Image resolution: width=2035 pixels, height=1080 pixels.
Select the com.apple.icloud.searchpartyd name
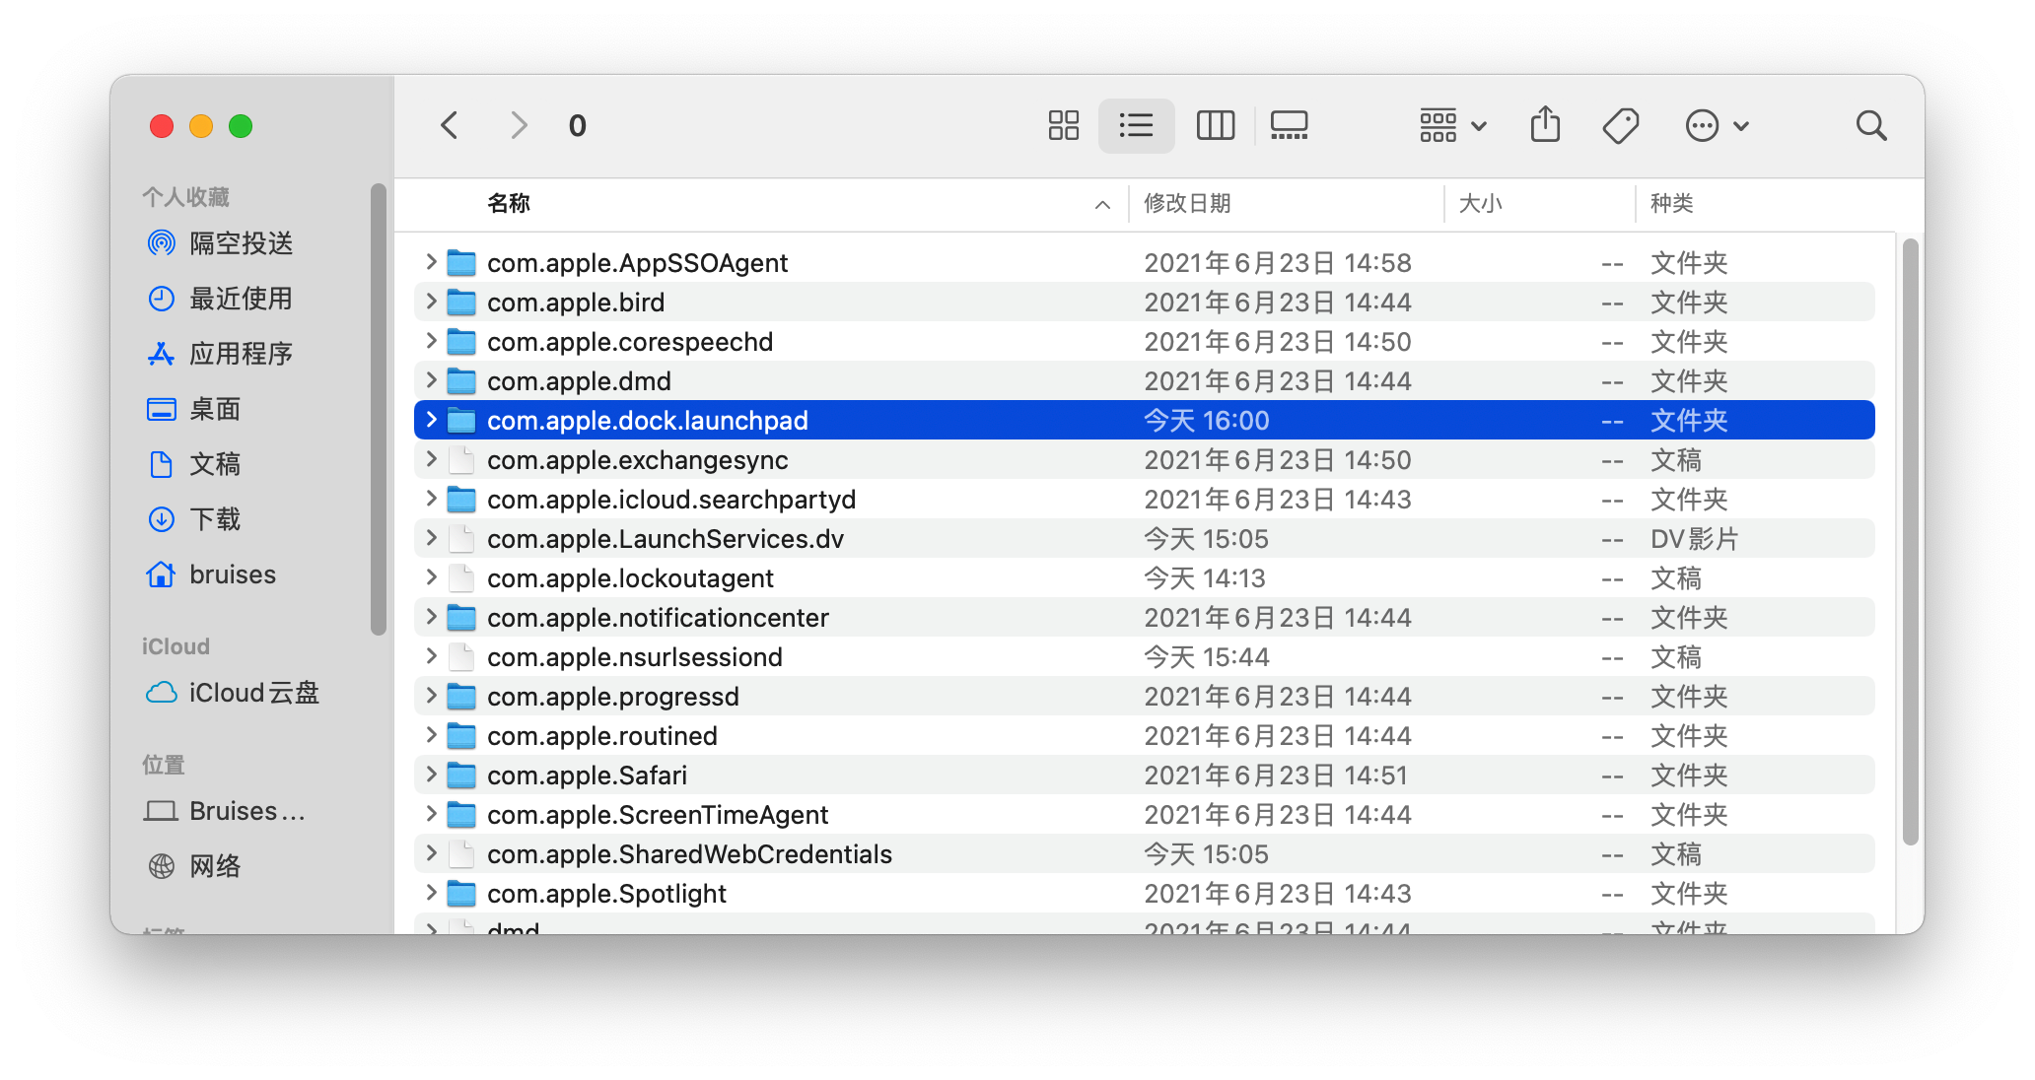(671, 500)
